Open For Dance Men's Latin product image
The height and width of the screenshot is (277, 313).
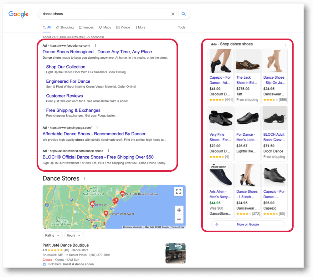[248, 118]
